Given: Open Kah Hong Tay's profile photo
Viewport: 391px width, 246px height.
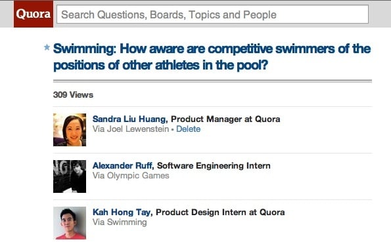Looking at the screenshot, I should click(70, 223).
